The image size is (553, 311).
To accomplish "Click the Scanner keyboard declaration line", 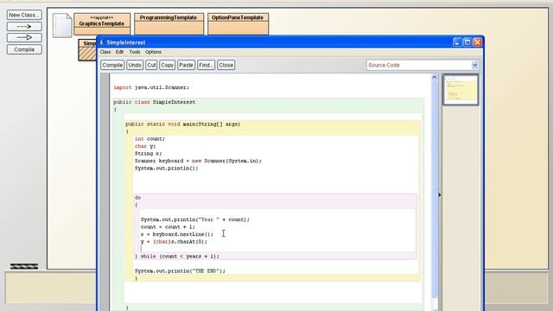I will tap(198, 161).
